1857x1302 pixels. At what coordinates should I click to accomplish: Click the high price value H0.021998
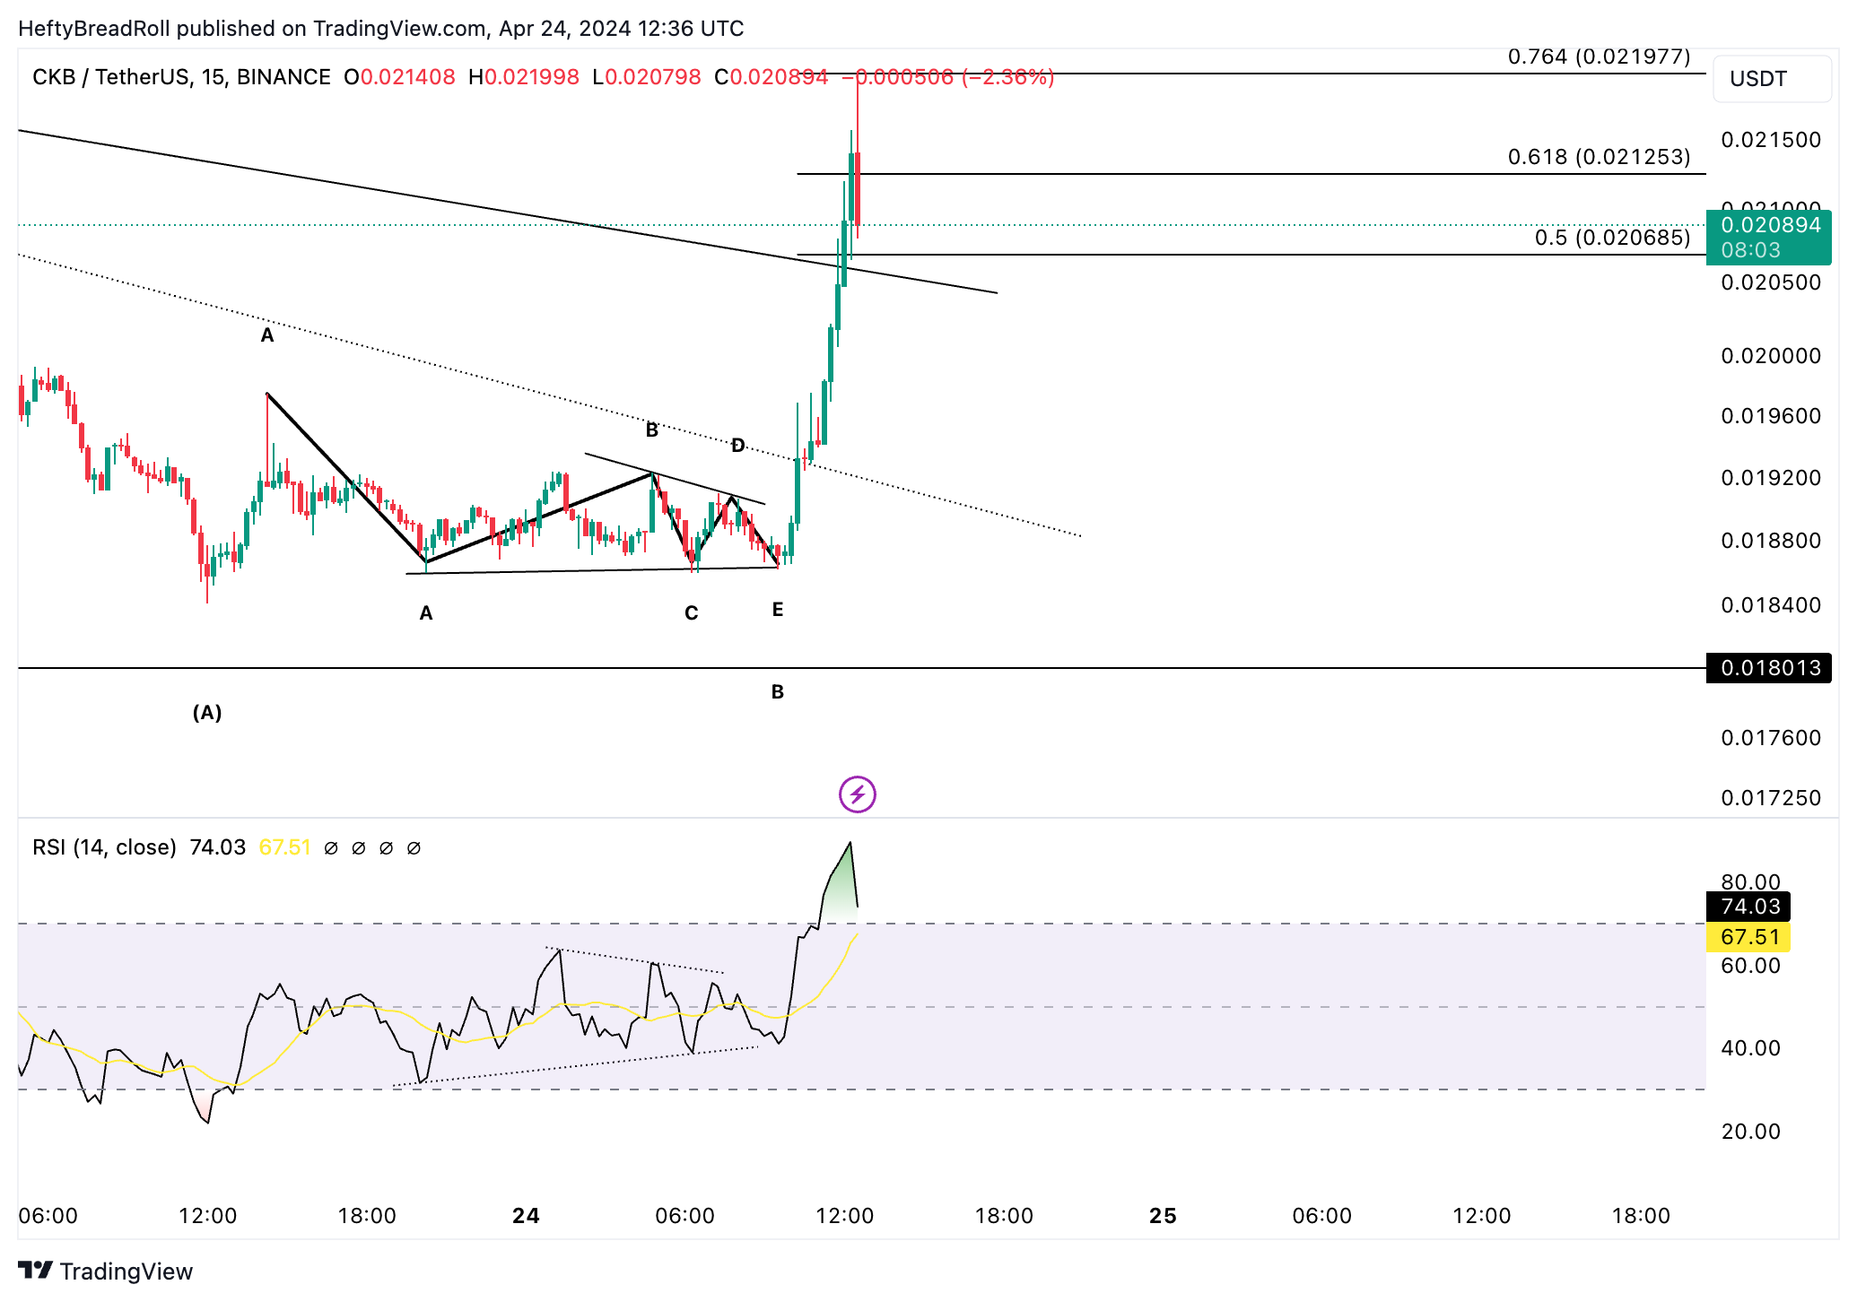[524, 77]
